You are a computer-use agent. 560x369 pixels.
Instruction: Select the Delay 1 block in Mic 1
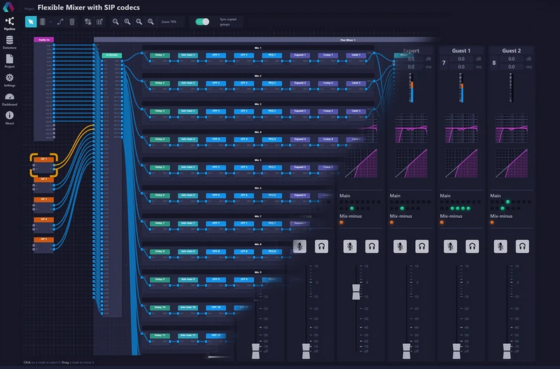(x=160, y=54)
